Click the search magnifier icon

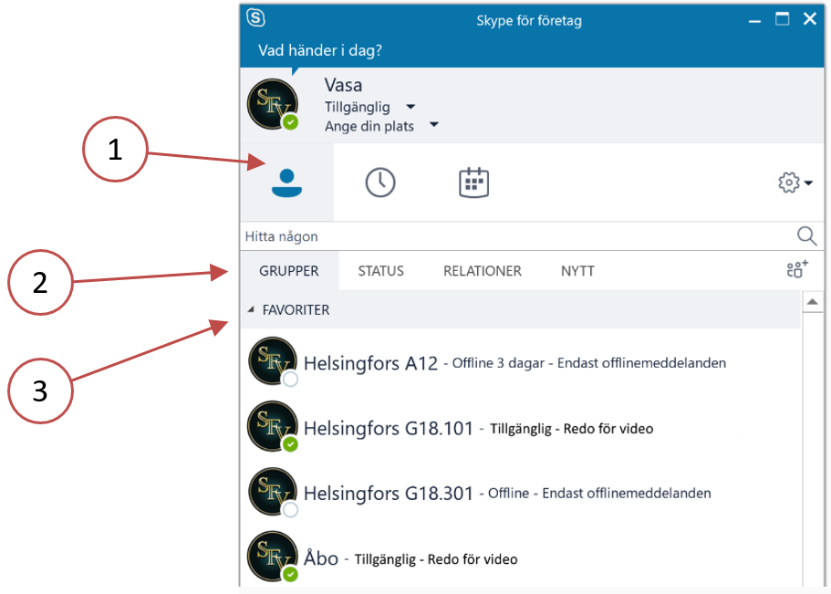(x=806, y=236)
